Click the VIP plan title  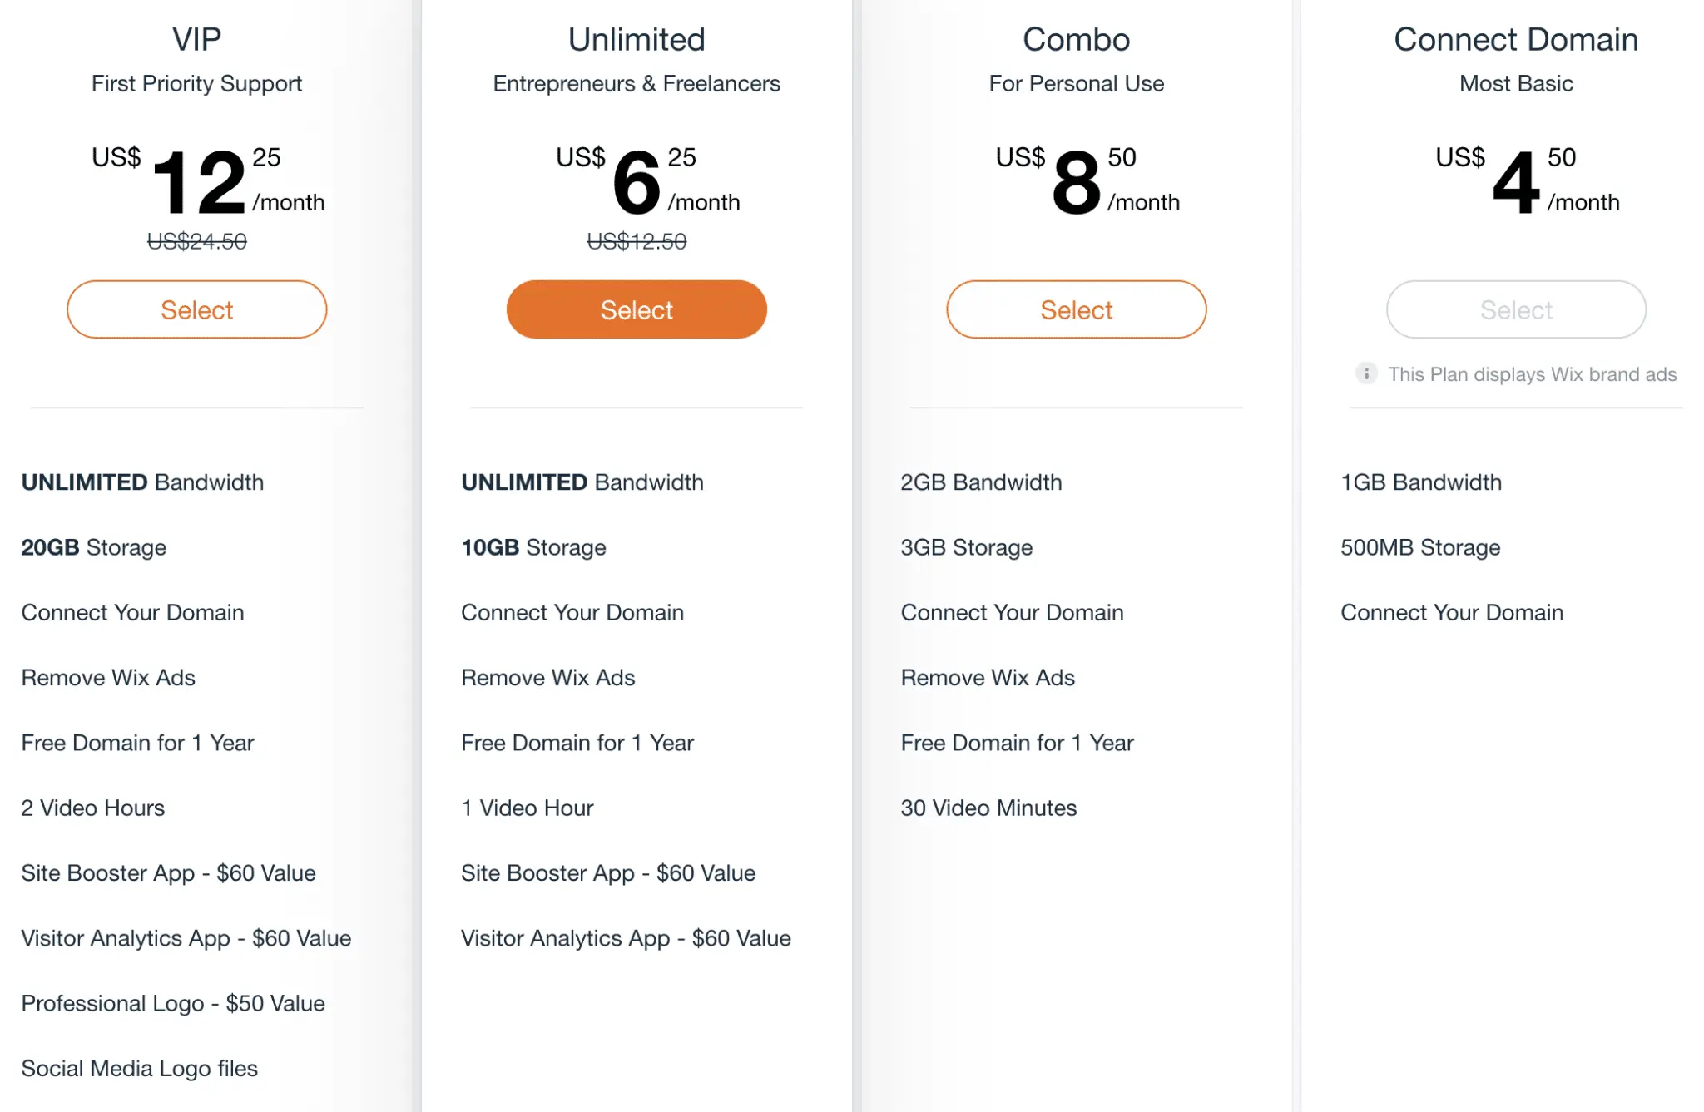(197, 39)
